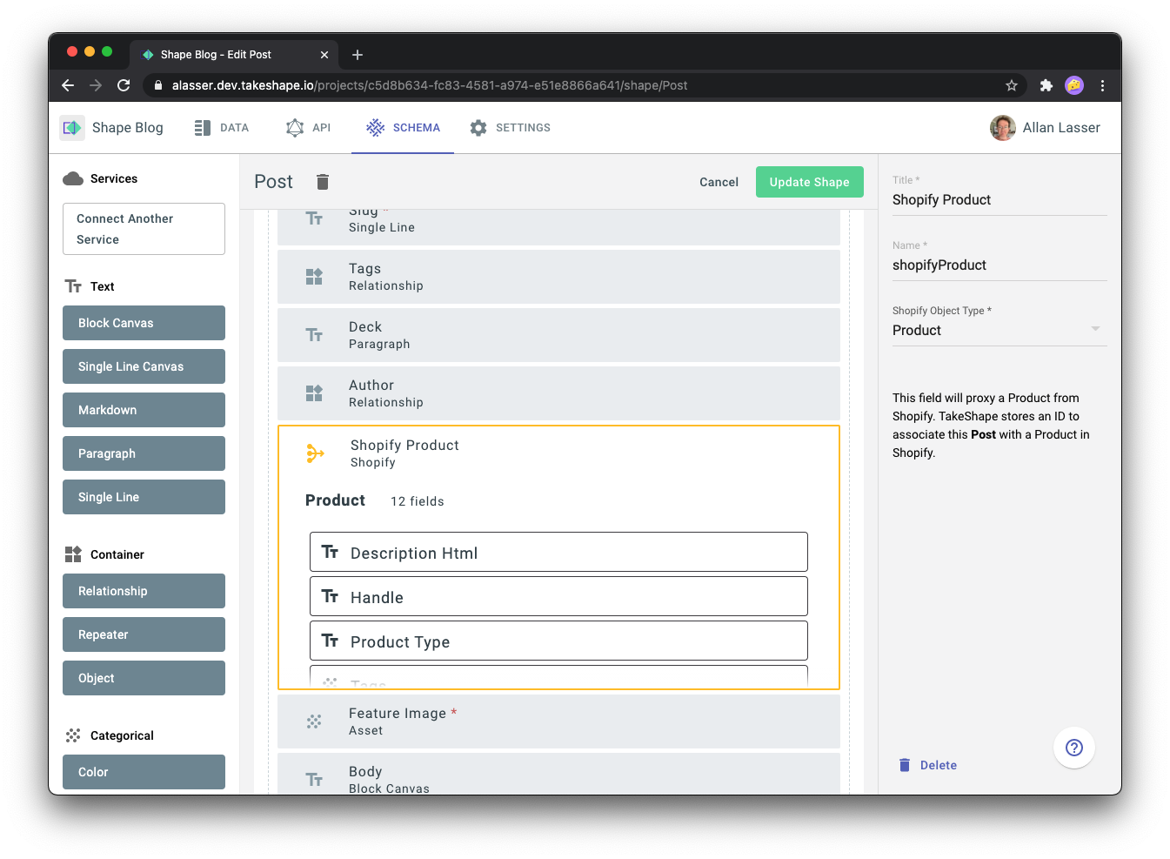
Task: Click the Chrome profile avatar icon
Action: (x=1074, y=85)
